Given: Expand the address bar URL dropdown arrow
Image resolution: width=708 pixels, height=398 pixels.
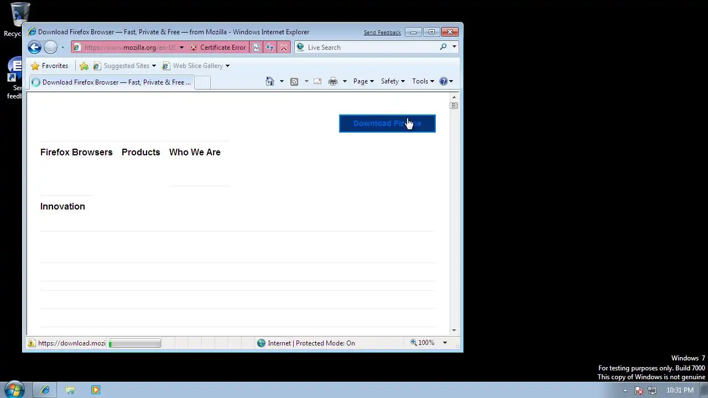Looking at the screenshot, I should (181, 48).
